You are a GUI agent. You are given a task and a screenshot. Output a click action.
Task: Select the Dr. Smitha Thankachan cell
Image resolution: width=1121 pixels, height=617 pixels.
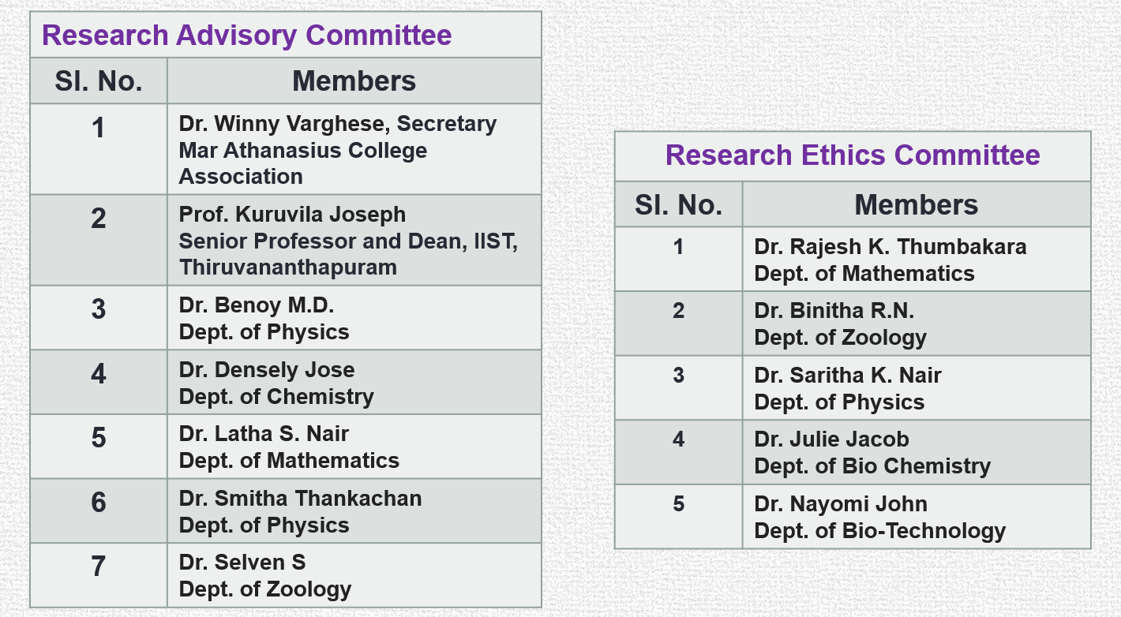[354, 512]
